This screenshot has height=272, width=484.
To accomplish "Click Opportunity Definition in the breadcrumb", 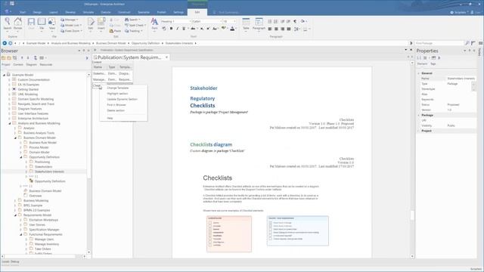I will [x=145, y=43].
